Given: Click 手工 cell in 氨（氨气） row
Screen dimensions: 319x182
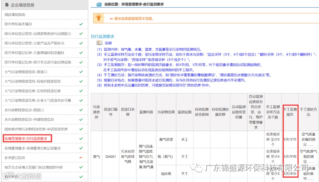Looking at the screenshot, I should 185,157.
